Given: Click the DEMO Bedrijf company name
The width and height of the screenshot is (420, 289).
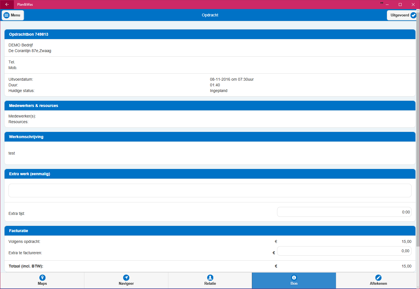Looking at the screenshot, I should (21, 45).
